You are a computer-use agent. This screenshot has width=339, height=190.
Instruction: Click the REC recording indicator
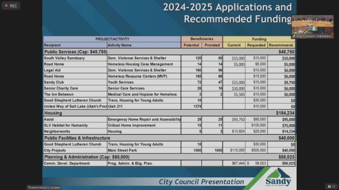11,6
